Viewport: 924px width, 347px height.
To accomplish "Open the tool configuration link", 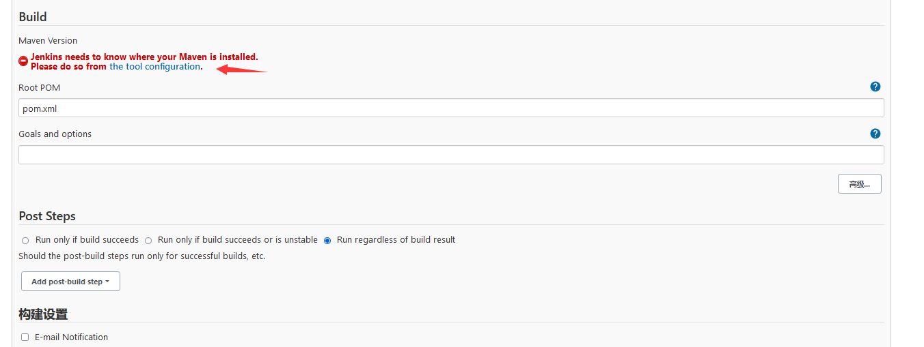I will 155,67.
